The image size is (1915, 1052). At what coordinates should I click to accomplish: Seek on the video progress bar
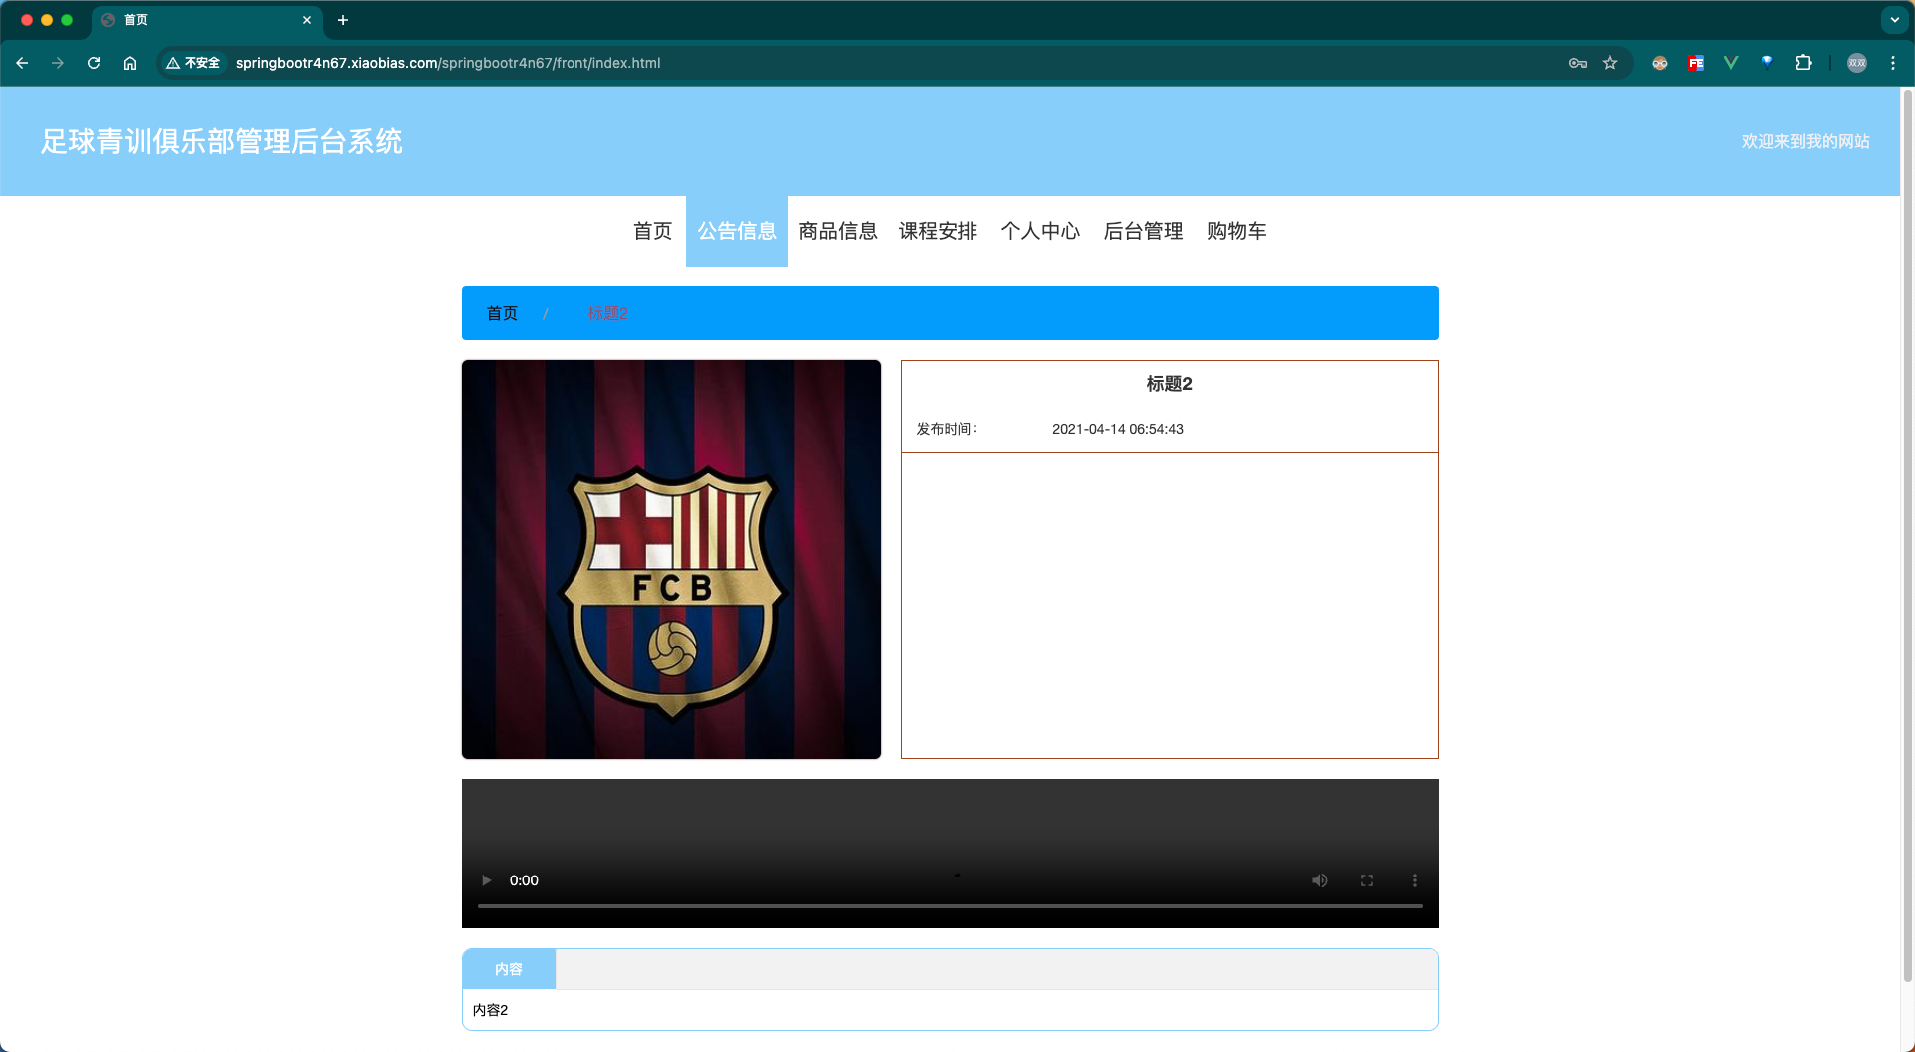click(x=951, y=906)
